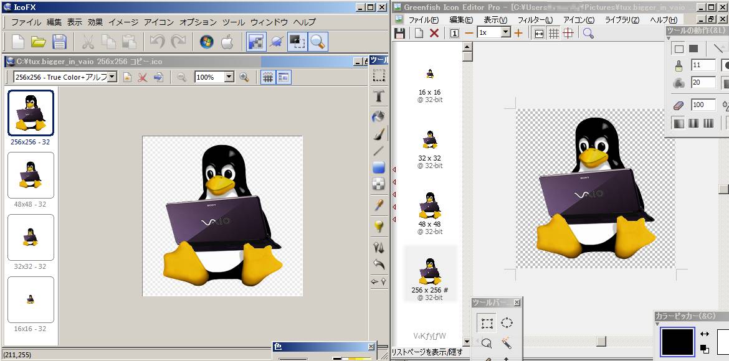
Task: Select the 16x16 - 32 thumbnail in IcoFX
Action: point(31,299)
